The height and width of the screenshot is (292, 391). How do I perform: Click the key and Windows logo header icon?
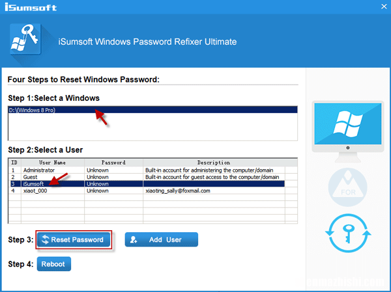pos(27,42)
